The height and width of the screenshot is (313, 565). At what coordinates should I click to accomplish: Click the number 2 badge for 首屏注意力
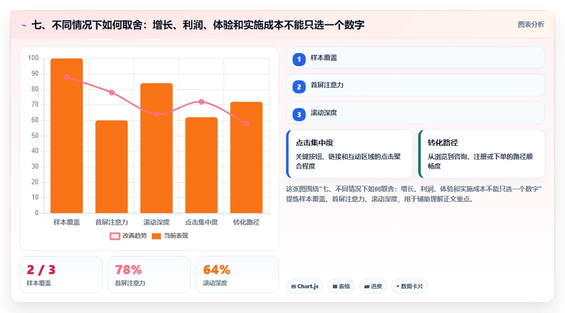(299, 86)
